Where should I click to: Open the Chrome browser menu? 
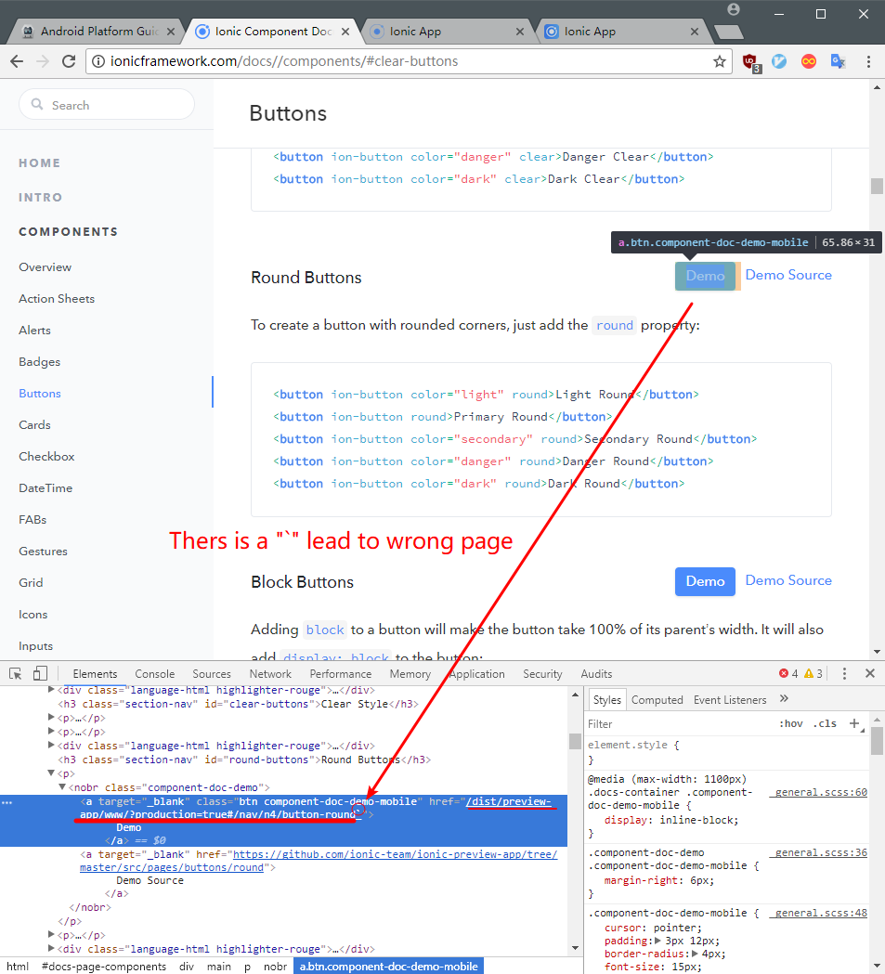pos(867,61)
